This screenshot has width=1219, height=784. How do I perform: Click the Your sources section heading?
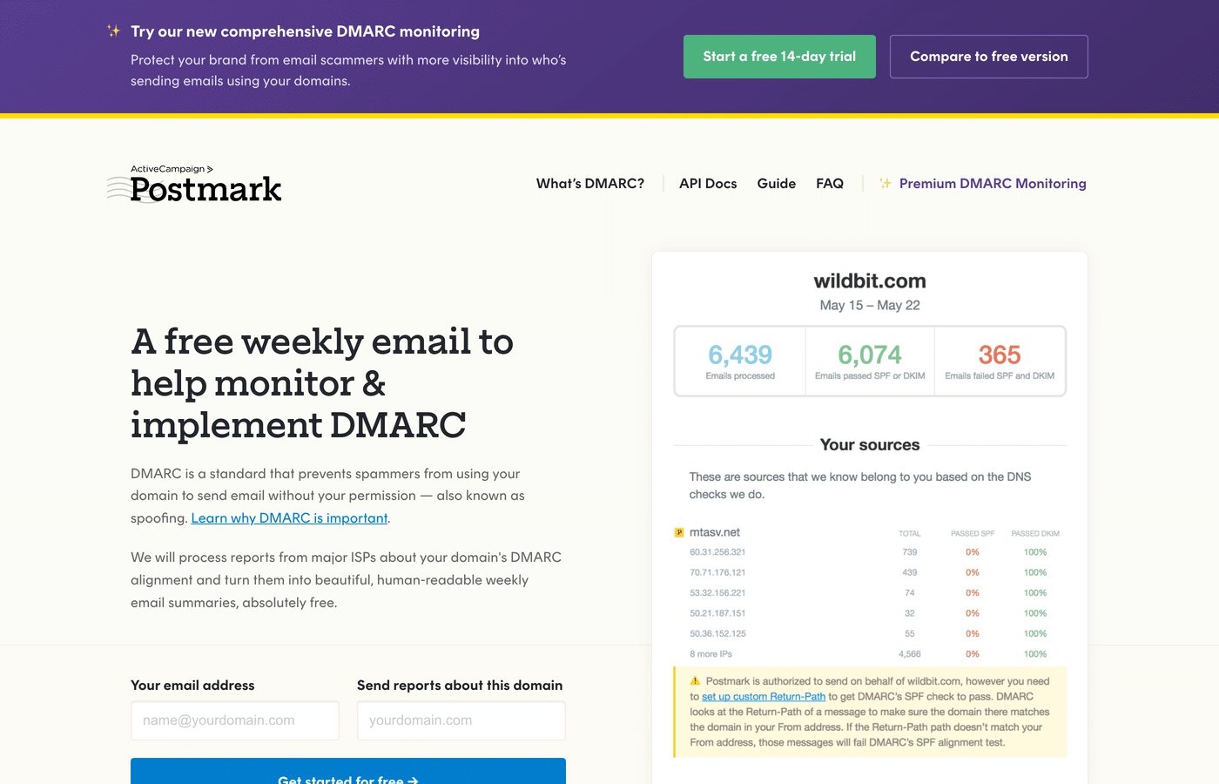[870, 445]
